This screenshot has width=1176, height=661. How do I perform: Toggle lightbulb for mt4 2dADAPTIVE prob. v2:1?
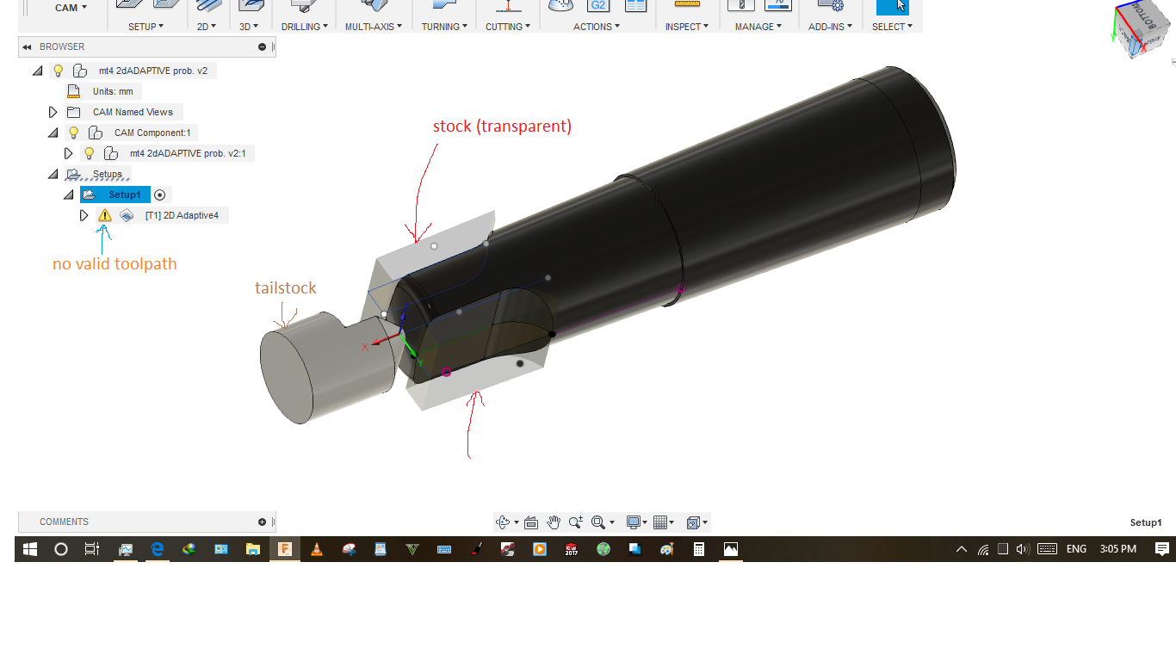[89, 153]
